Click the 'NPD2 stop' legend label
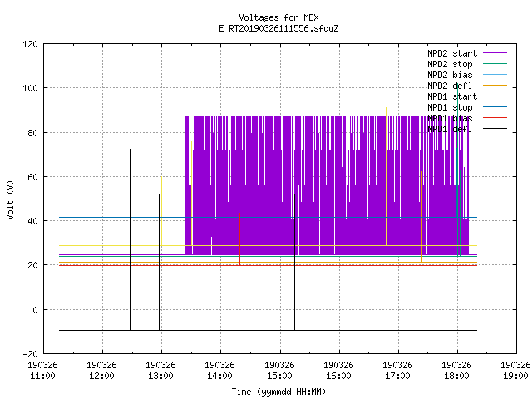 [450, 64]
